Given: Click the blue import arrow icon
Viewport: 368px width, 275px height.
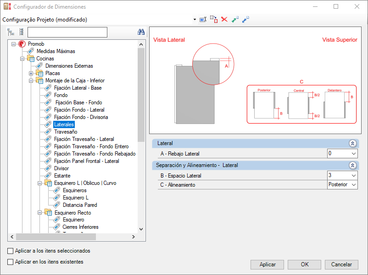Looking at the screenshot, I should pos(245,19).
